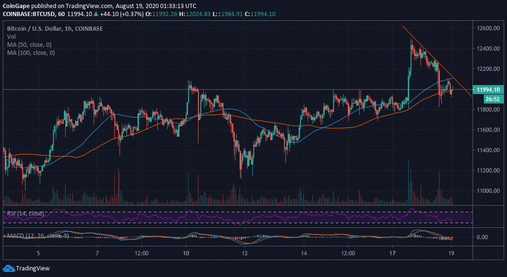This screenshot has width=507, height=277.
Task: Click the 12600.00 price axis label
Action: point(488,28)
